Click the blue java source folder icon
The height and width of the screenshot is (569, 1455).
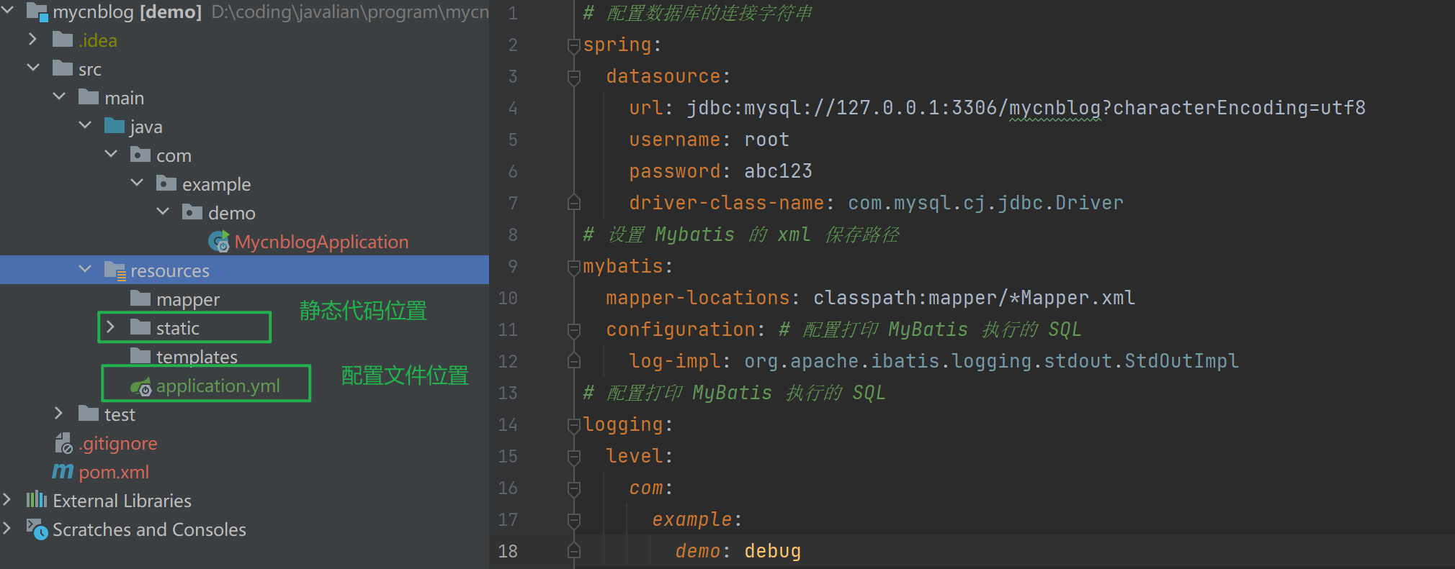point(115,125)
